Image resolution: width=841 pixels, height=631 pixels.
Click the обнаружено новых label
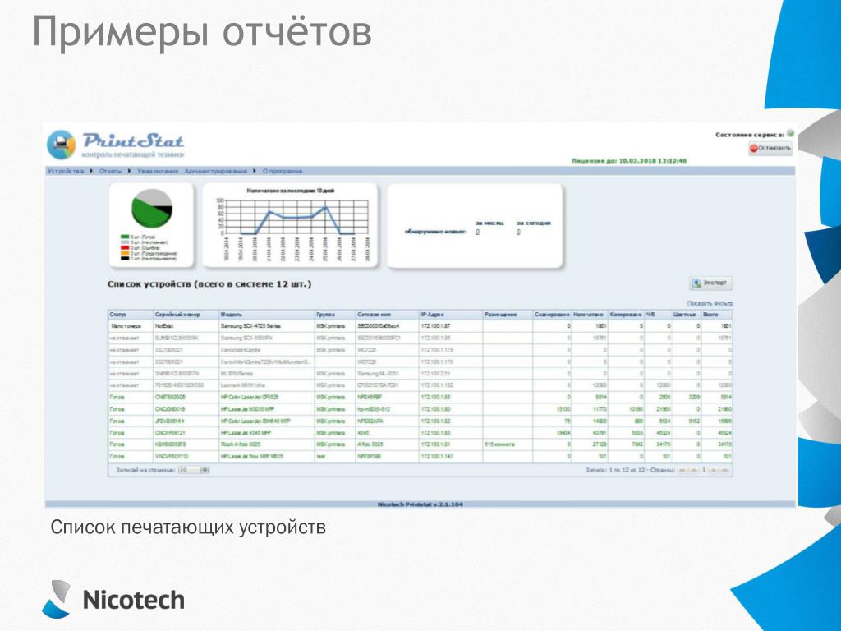pos(435,232)
